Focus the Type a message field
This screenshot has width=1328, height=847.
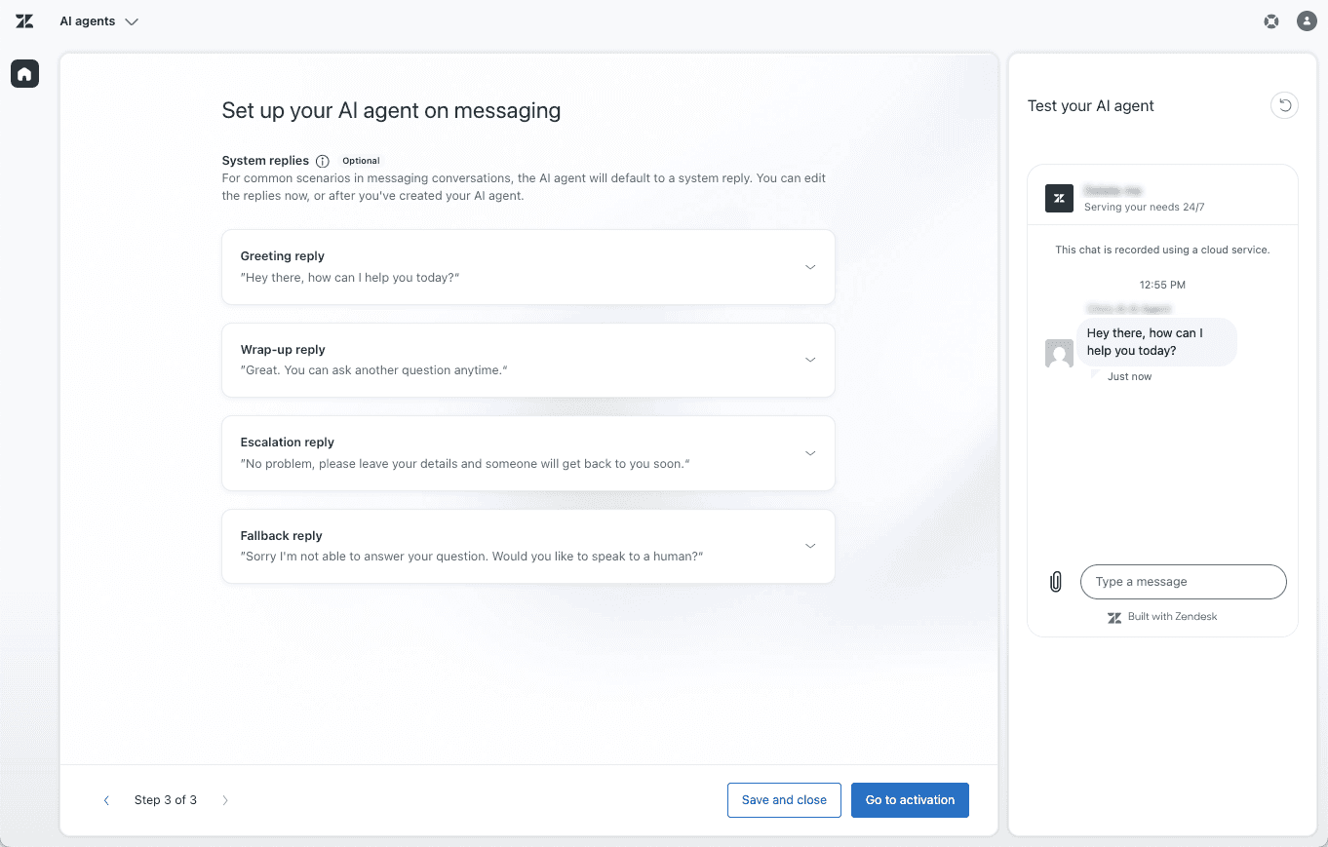[1184, 582]
